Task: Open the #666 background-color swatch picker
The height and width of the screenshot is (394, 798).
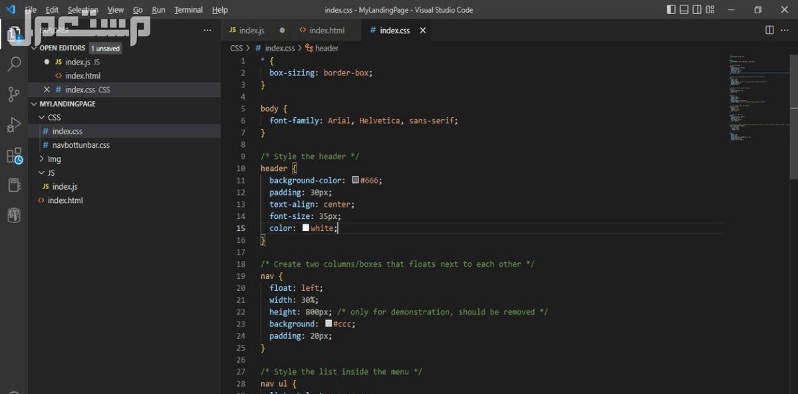Action: [x=355, y=180]
